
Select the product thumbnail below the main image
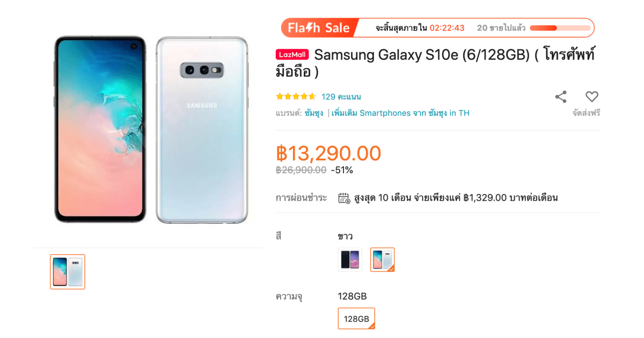(67, 271)
